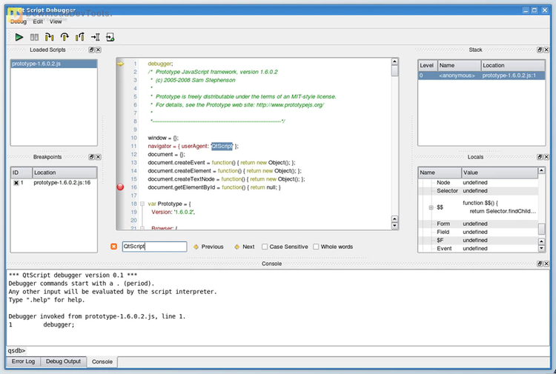The width and height of the screenshot is (556, 374).
Task: Click the Name column header in Locals
Action: [x=440, y=173]
